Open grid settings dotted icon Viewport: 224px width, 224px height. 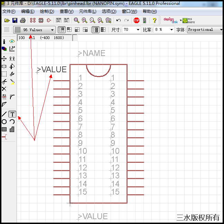[7, 30]
